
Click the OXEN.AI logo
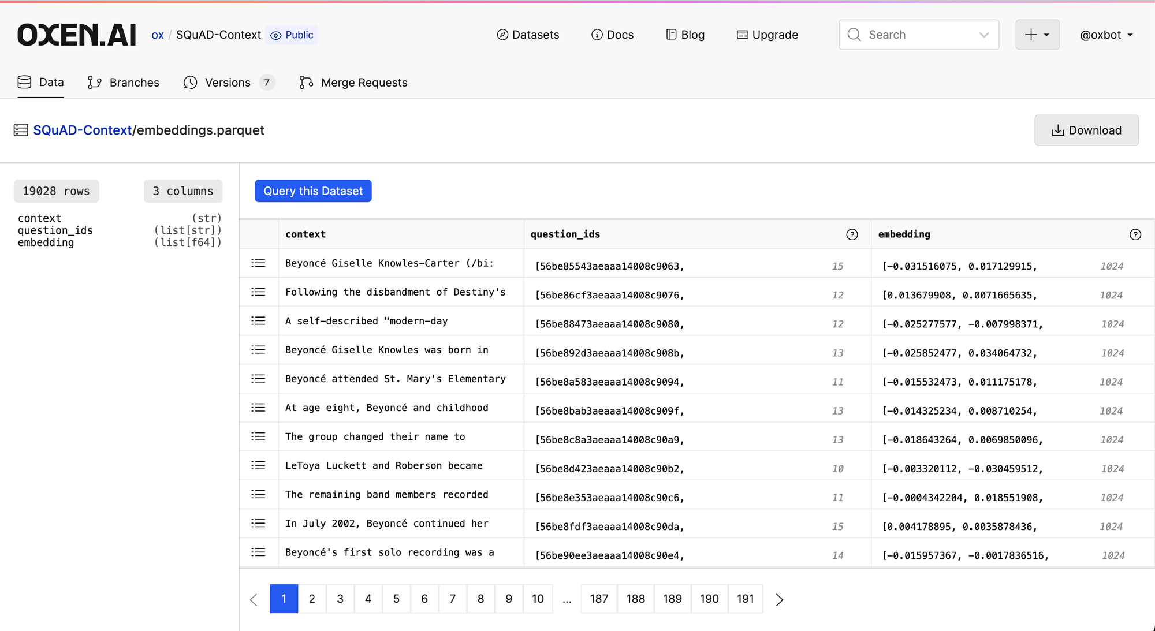pyautogui.click(x=76, y=35)
